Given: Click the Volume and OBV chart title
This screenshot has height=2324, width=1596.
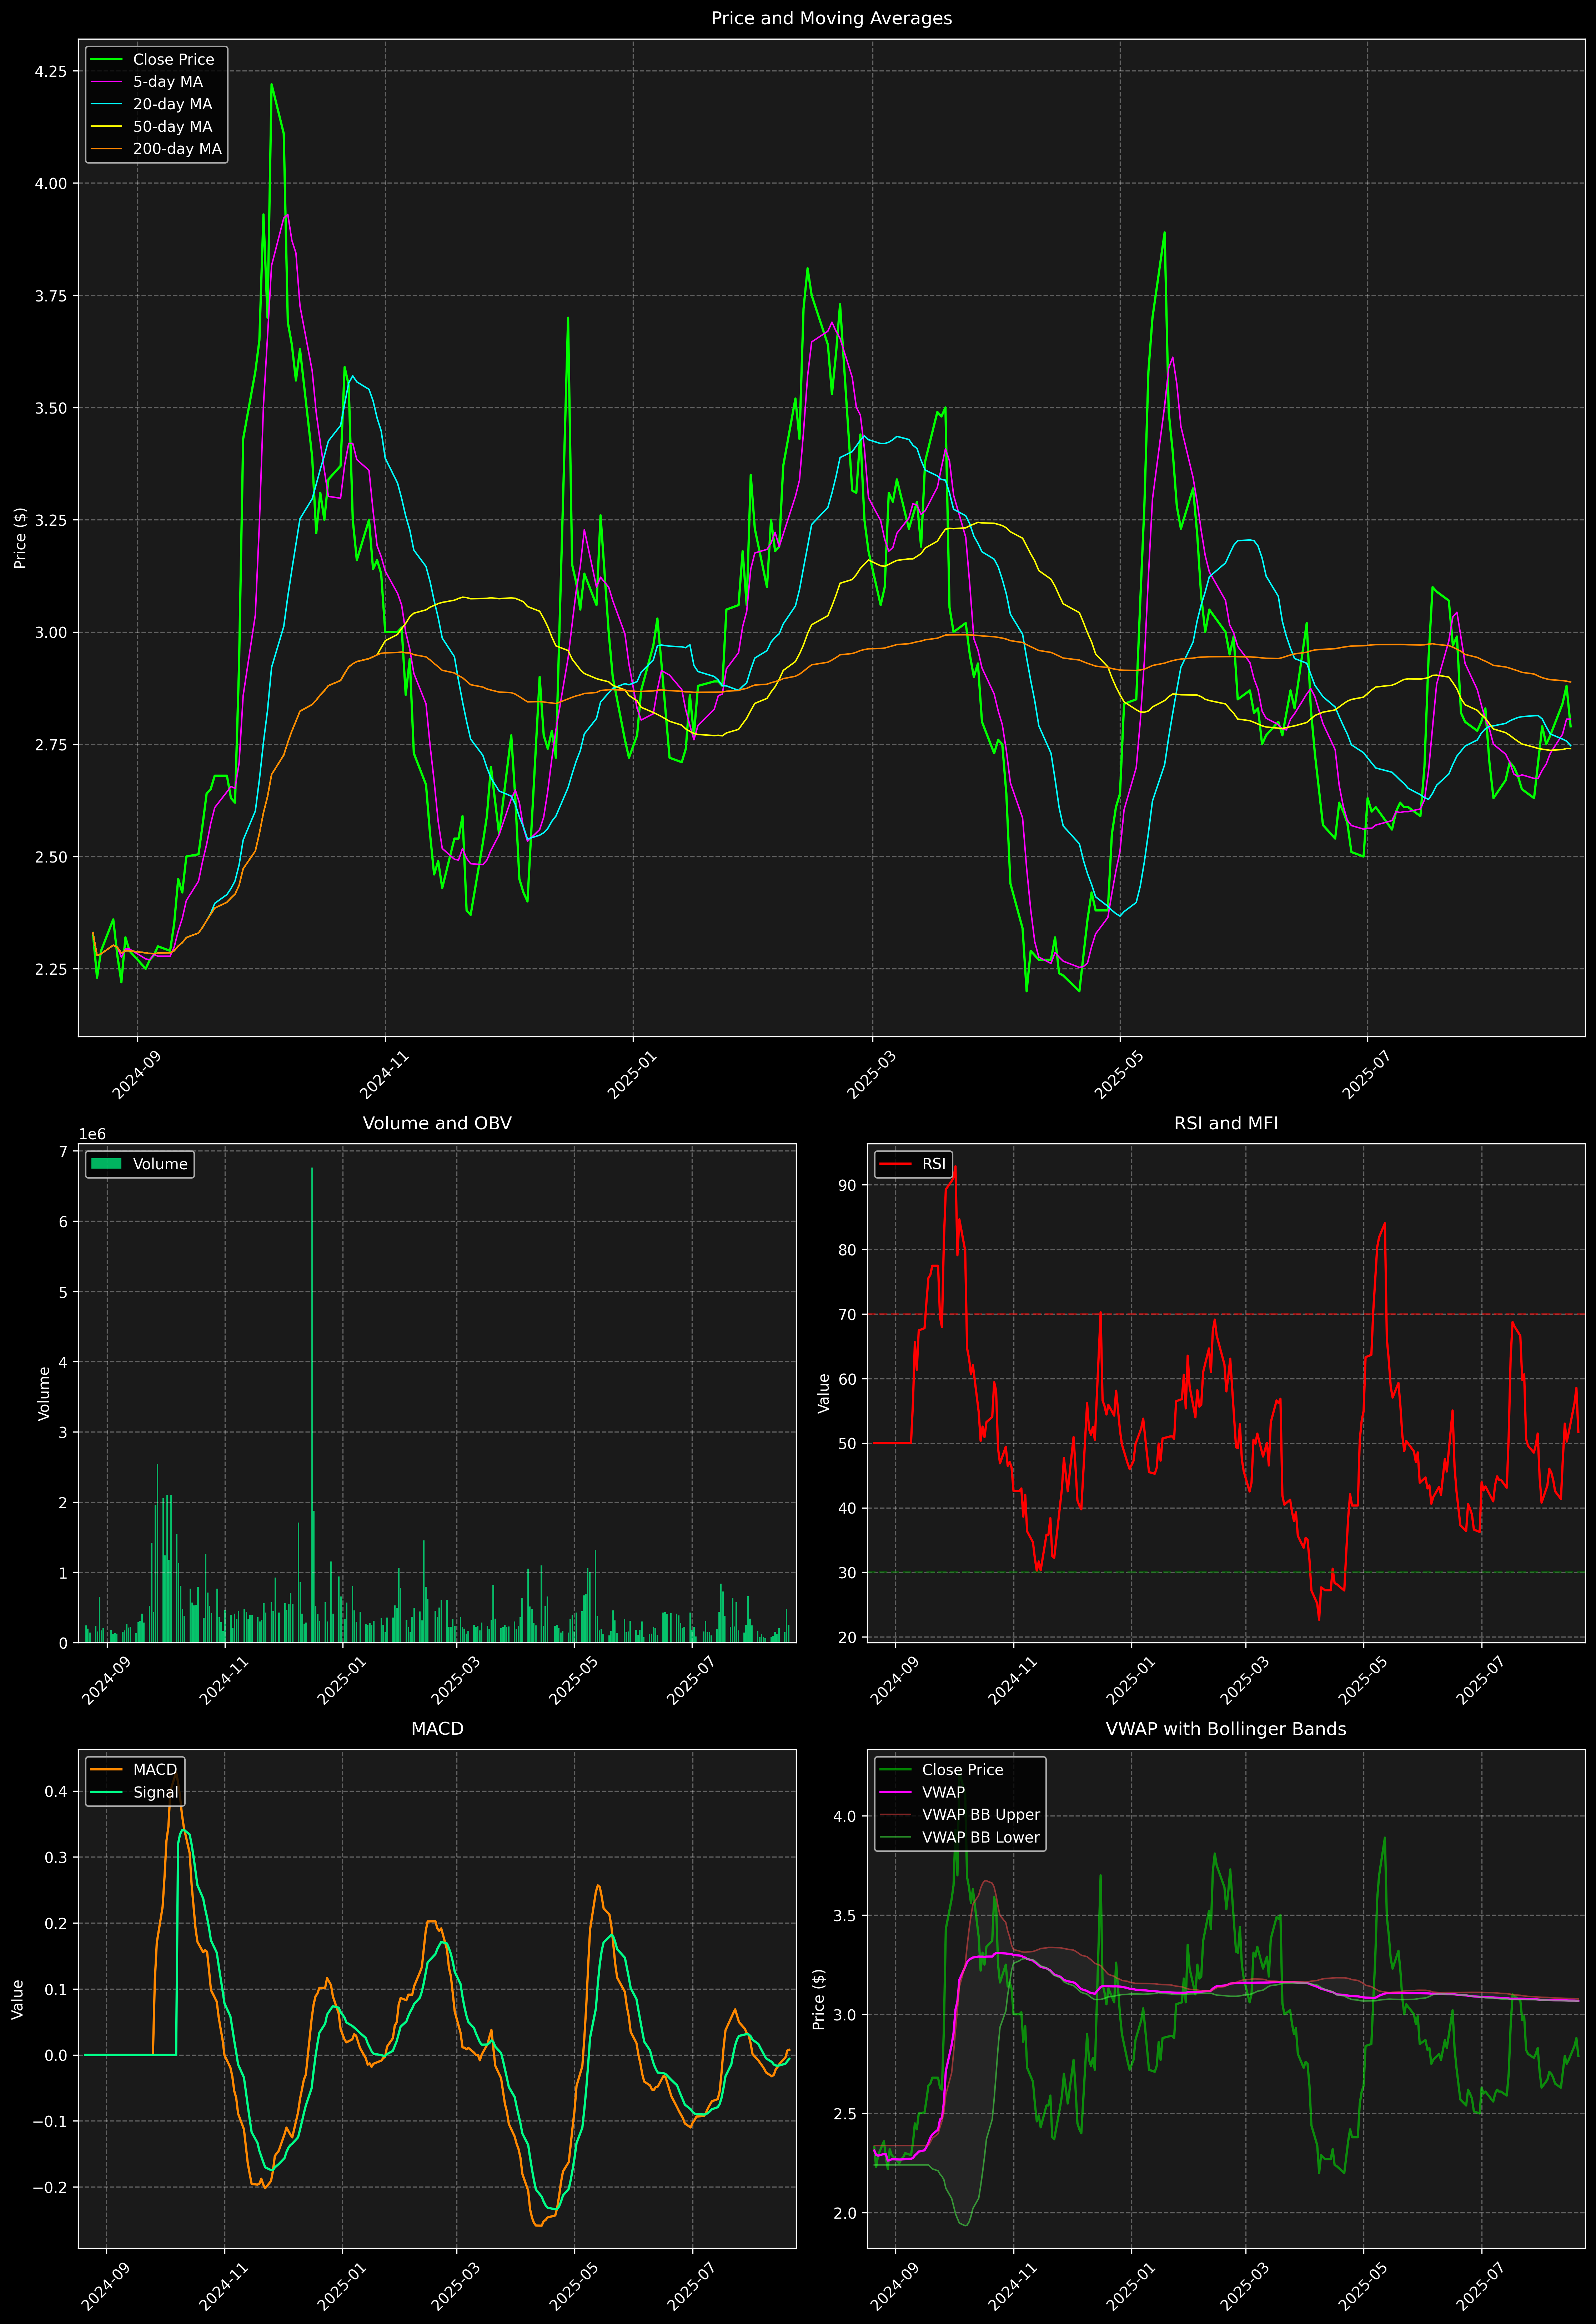Looking at the screenshot, I should 437,1123.
